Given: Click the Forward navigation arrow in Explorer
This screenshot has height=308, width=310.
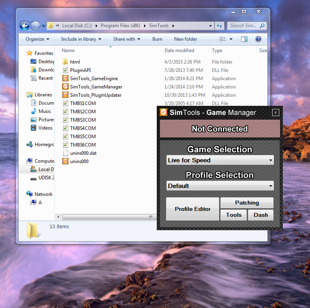Looking at the screenshot, I should 35,26.
